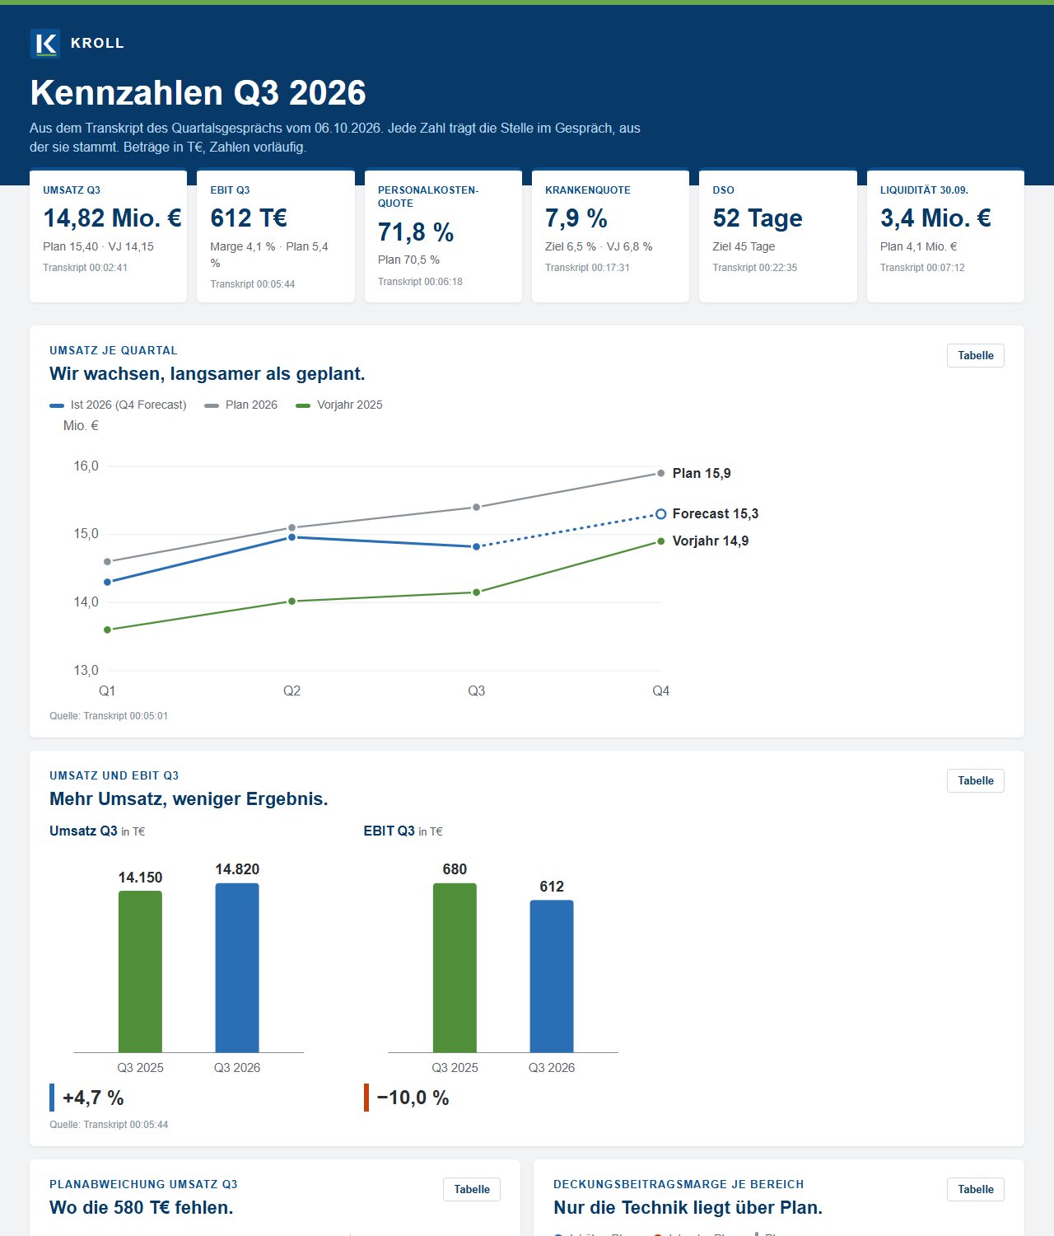Show Tabelle for Planabweichung Umsatz Q3
This screenshot has height=1236, width=1054.
[x=472, y=1190]
